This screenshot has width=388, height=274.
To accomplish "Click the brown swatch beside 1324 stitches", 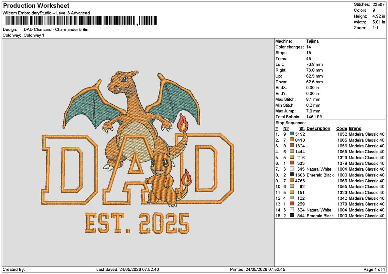I will coord(292,146).
